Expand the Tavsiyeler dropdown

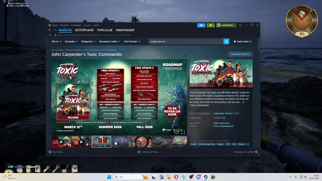(71, 41)
